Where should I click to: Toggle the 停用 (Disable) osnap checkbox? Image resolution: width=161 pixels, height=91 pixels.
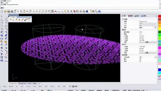coord(73,86)
